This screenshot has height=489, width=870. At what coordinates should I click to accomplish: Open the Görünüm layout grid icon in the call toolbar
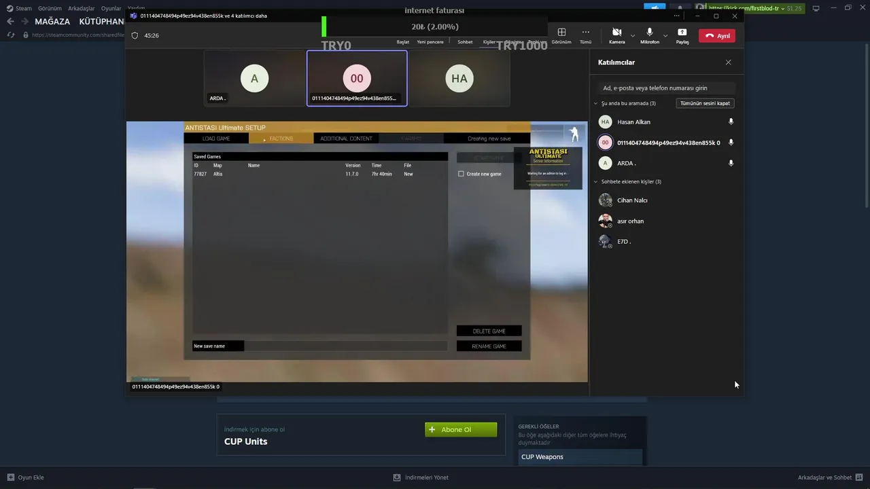pos(561,32)
